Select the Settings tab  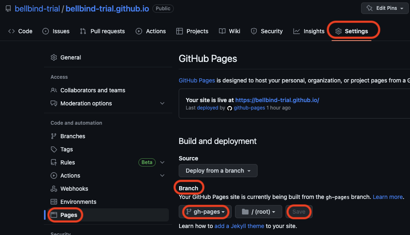click(351, 31)
